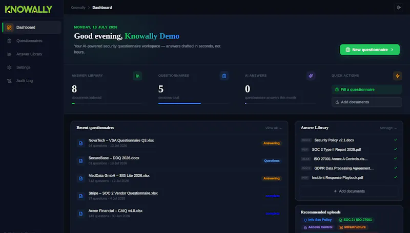
Task: Open Acme Financial – CAIQ v4.0.xlsx
Action: pyautogui.click(x=179, y=214)
